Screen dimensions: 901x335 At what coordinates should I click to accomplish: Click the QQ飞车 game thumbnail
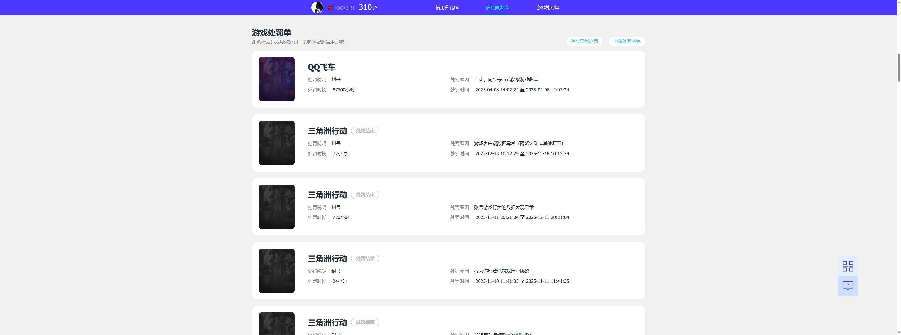click(277, 79)
